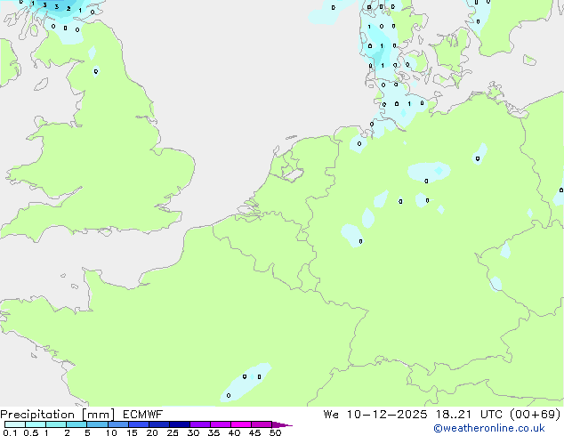The height and width of the screenshot is (436, 564).
Task: Click the 25–30 mm navy legend box
Action: pos(179,424)
